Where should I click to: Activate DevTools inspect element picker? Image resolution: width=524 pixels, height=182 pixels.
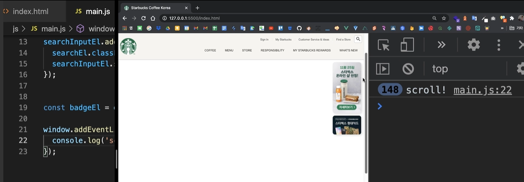point(384,45)
